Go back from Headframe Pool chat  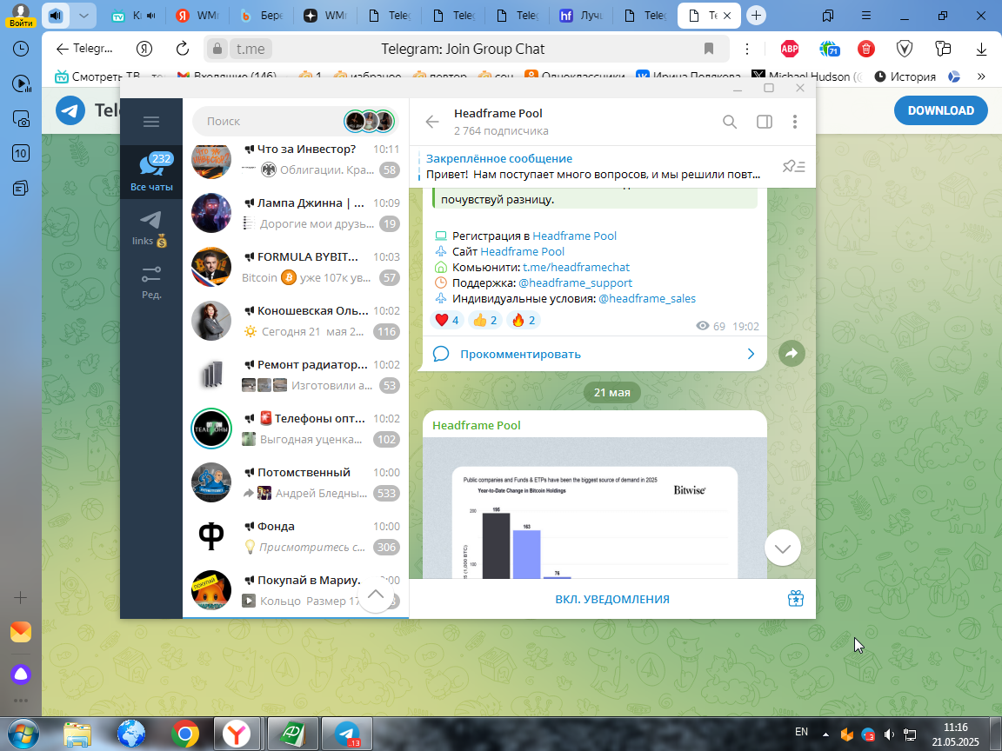point(432,122)
